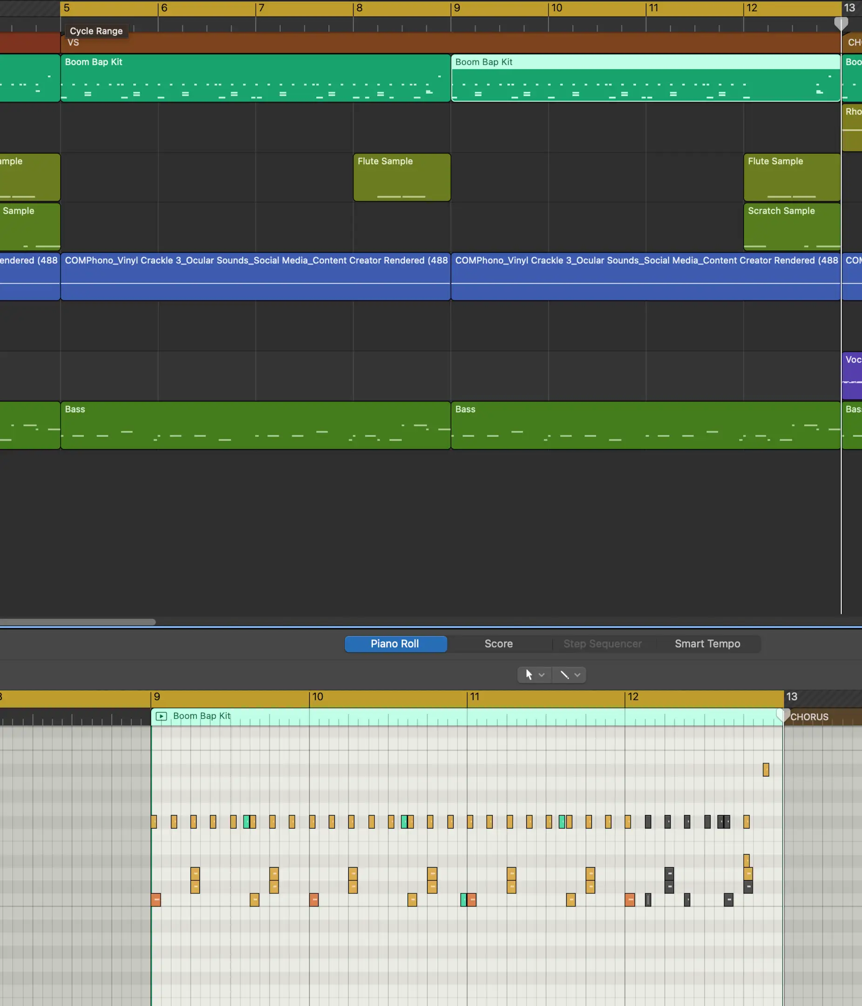Switch to the Score tab
The height and width of the screenshot is (1006, 862).
498,644
